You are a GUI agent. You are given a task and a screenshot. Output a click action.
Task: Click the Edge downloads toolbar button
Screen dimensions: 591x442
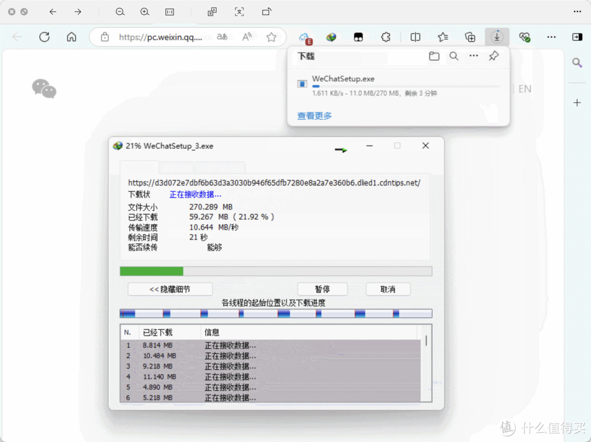(x=497, y=37)
